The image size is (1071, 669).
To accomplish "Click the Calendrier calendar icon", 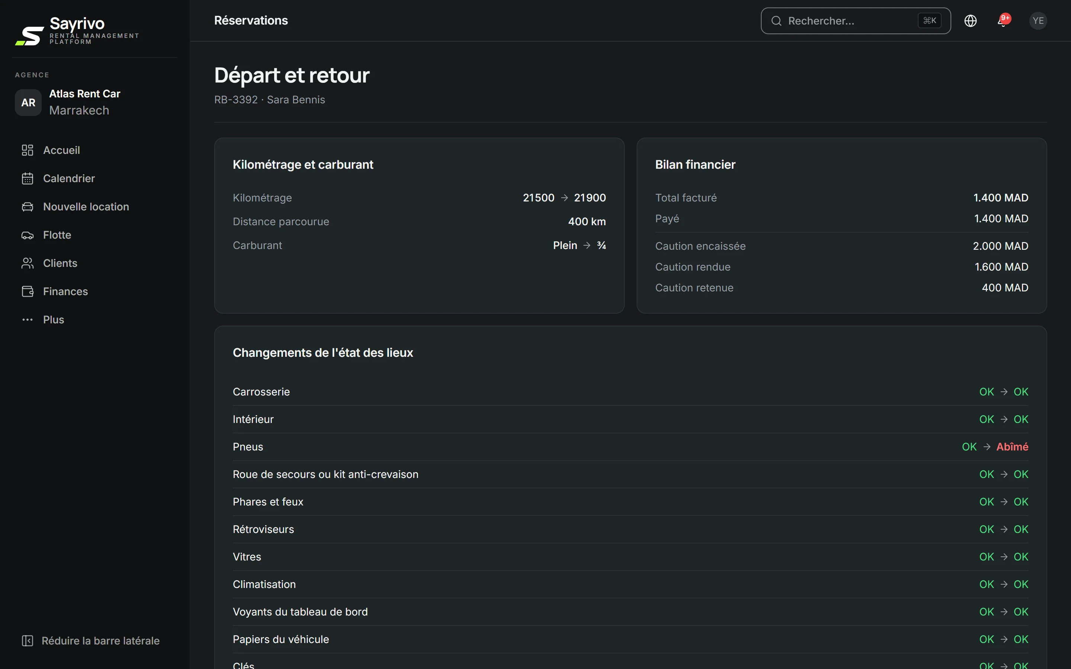I will (28, 178).
